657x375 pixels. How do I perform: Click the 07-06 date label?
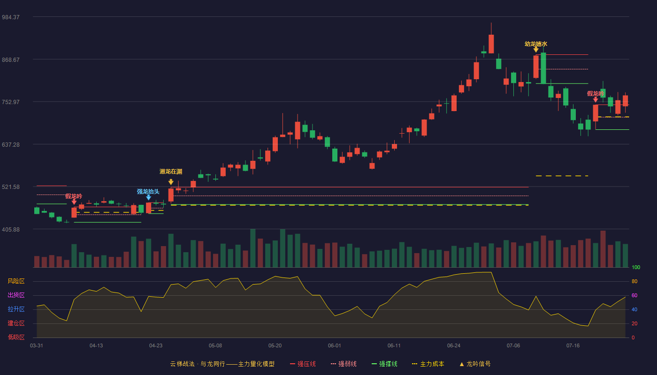pyautogui.click(x=513, y=345)
